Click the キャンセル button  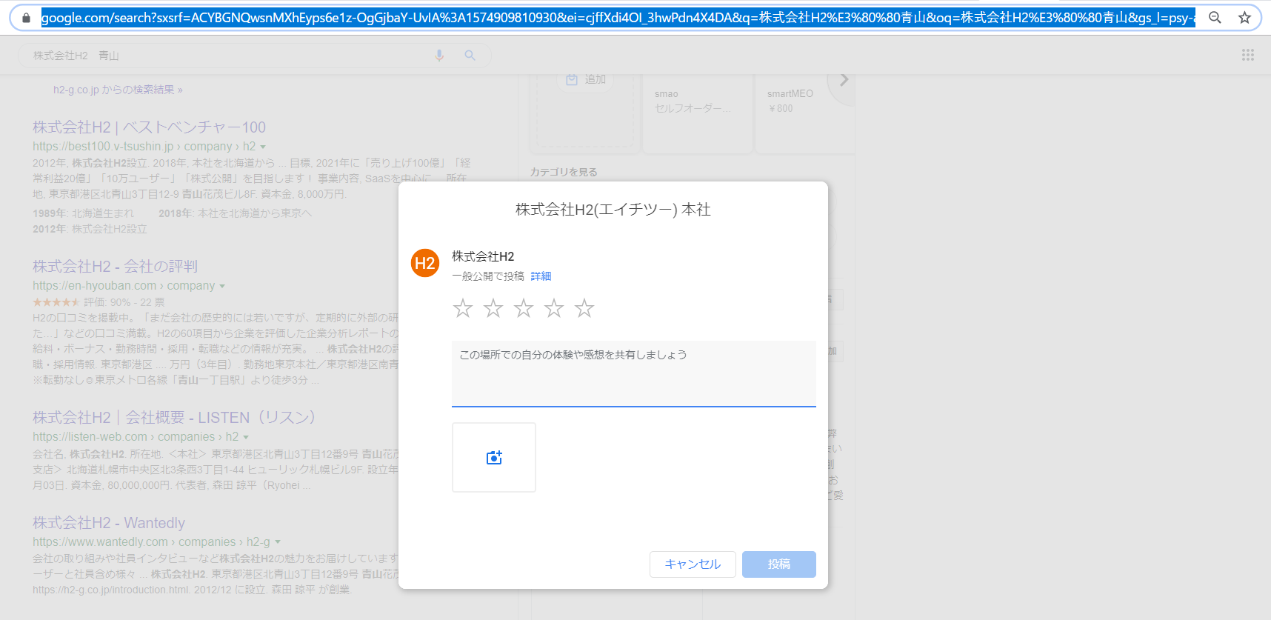(693, 564)
